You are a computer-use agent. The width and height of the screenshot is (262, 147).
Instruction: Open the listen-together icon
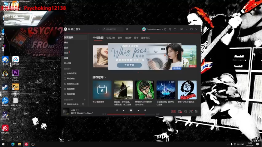191,111
